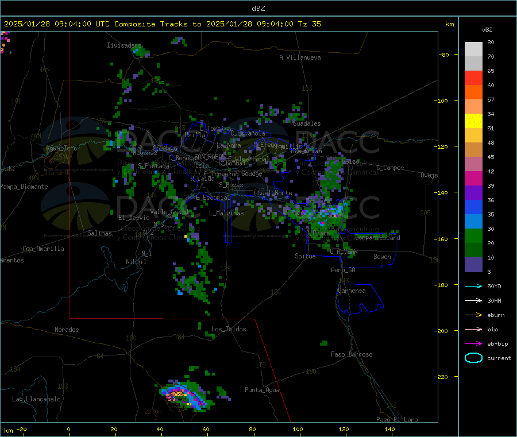Click the Paso_Barroso map label

[352, 355]
